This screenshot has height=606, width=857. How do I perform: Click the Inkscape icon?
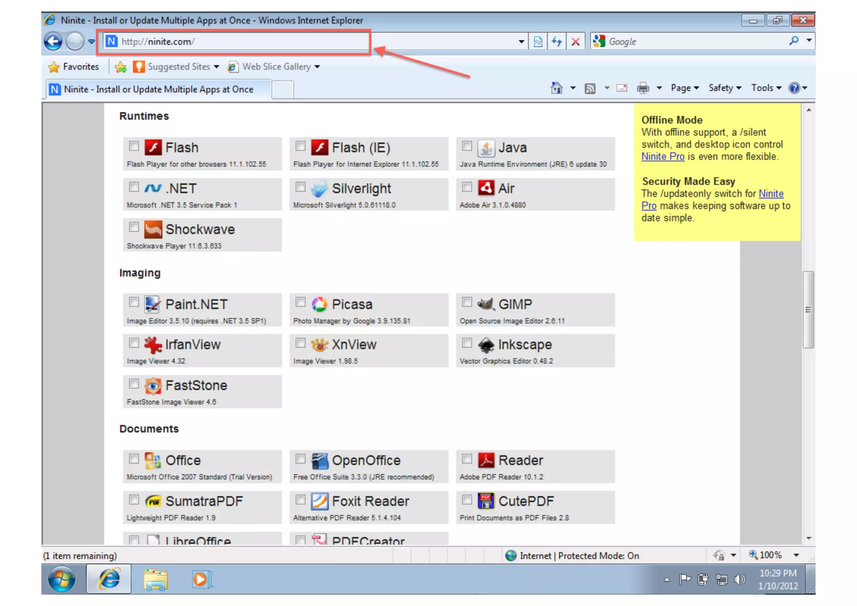pos(486,345)
